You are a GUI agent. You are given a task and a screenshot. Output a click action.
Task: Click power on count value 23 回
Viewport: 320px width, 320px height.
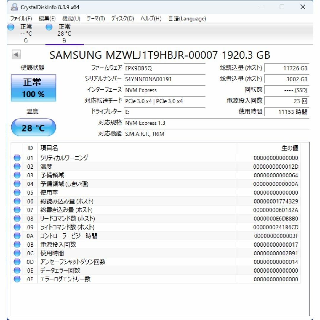point(287,101)
